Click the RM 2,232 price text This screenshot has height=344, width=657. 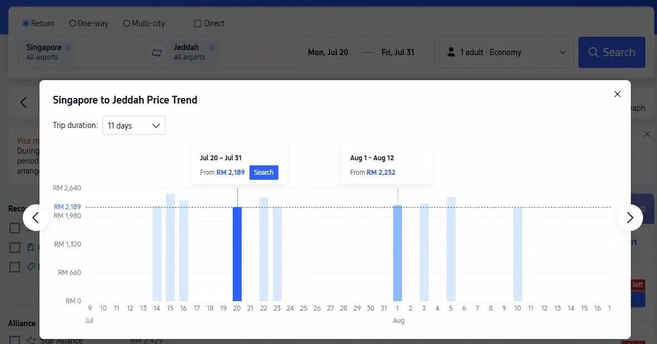(x=381, y=172)
